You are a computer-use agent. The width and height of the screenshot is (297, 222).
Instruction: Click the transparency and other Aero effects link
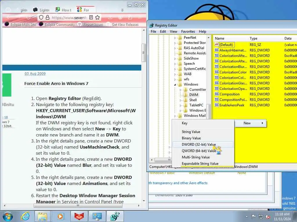click(178, 183)
